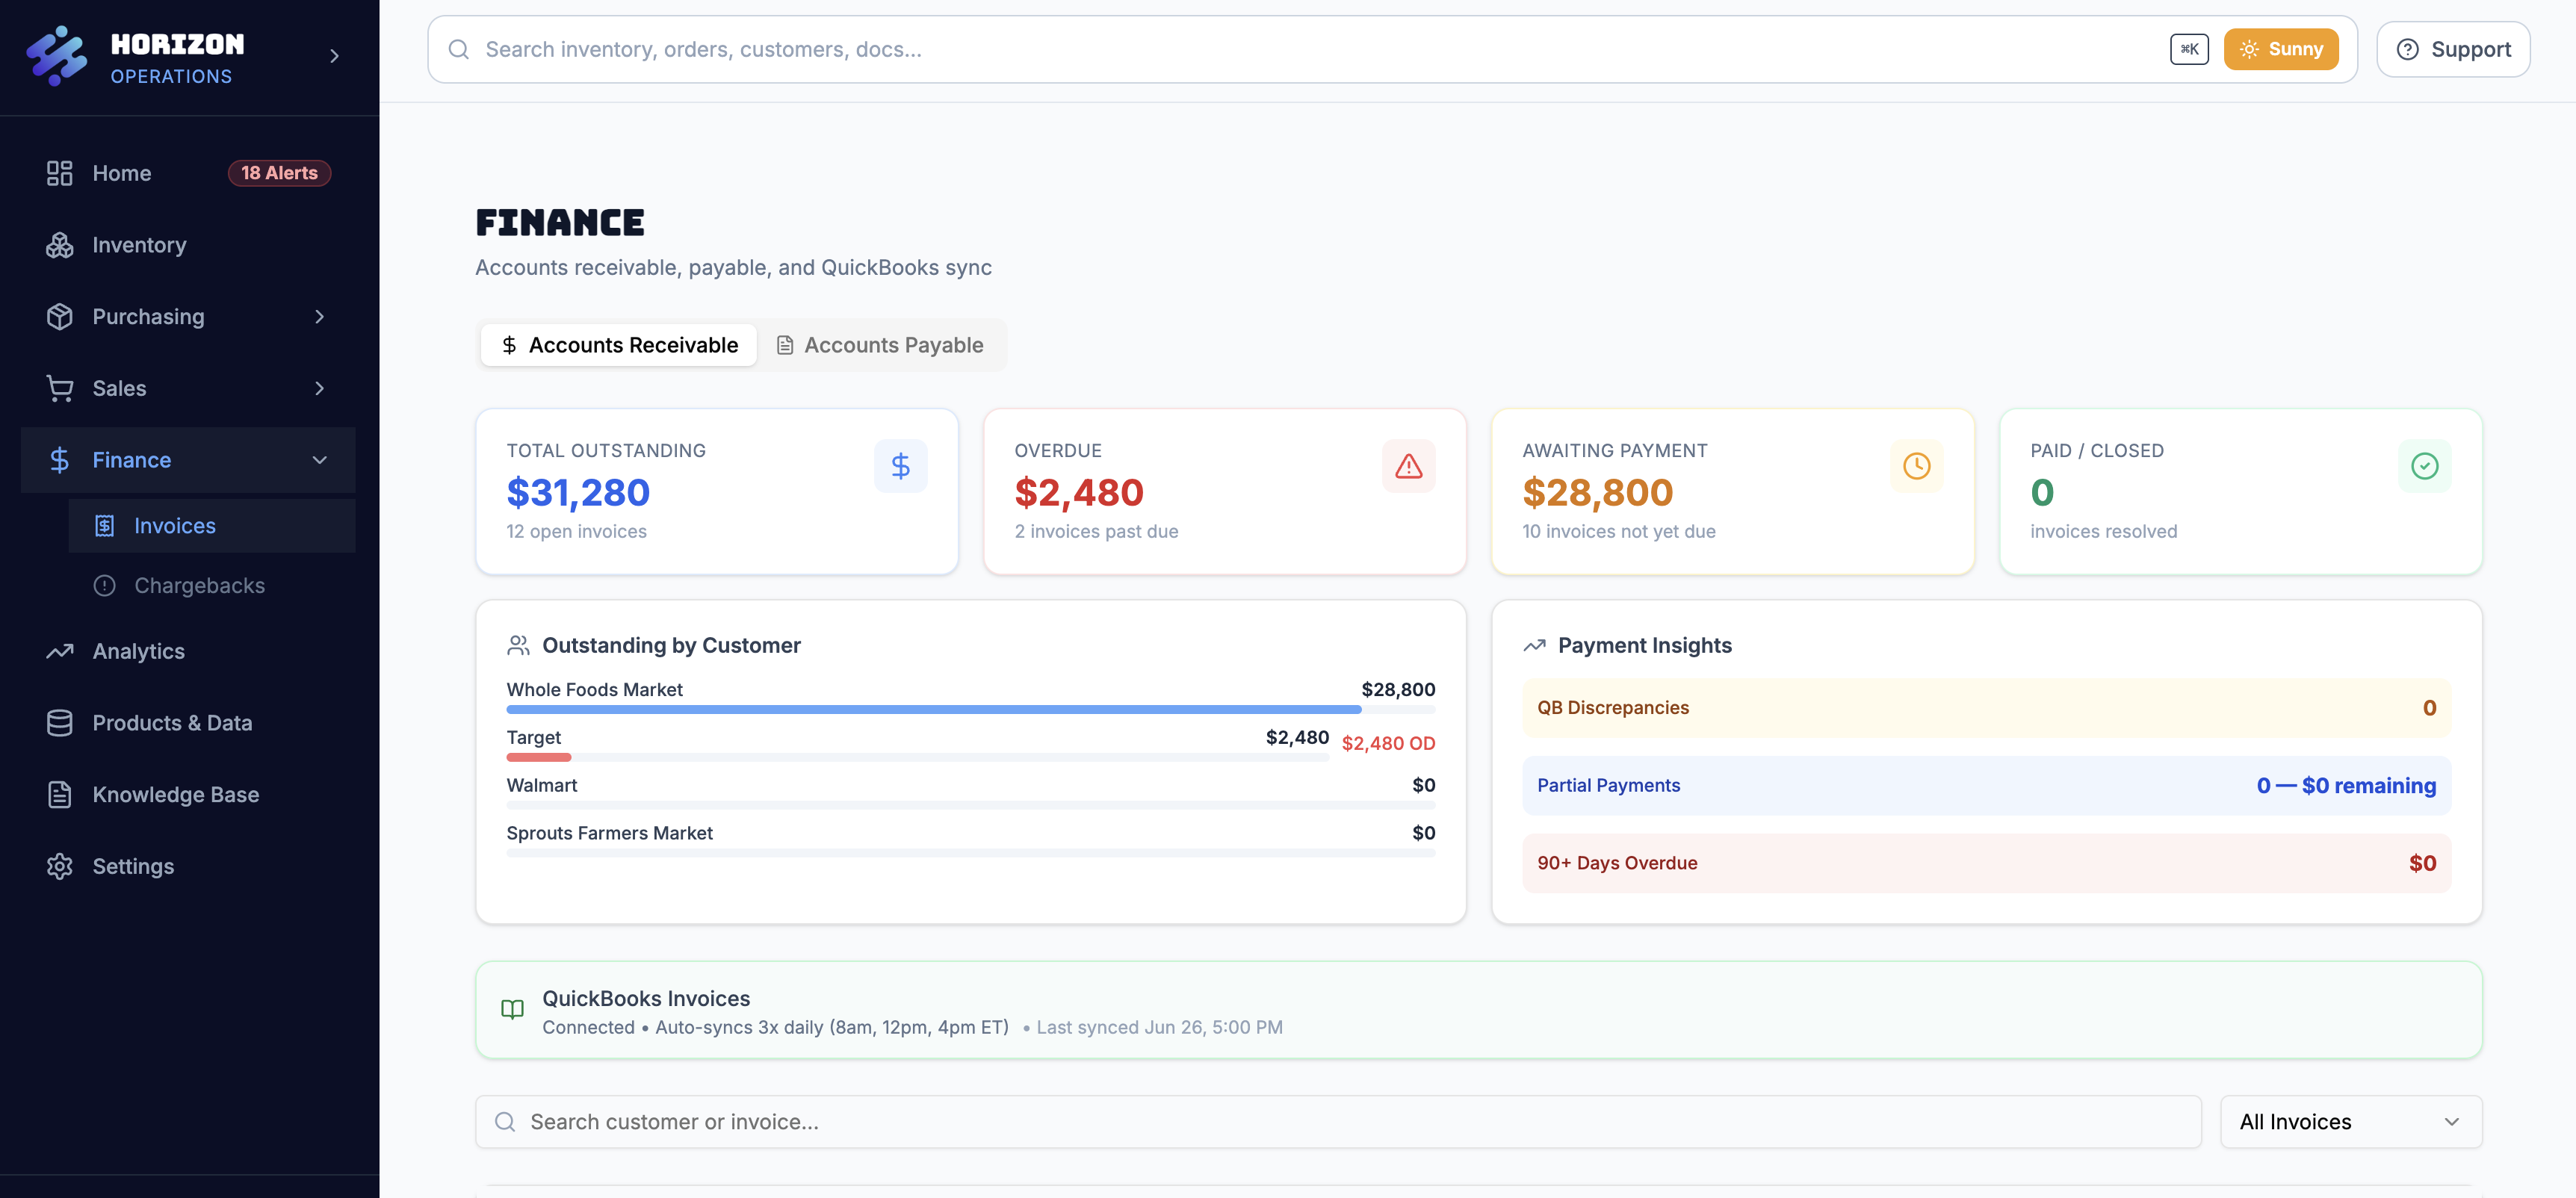Open the Partial Payments insight row
The image size is (2576, 1198).
[1986, 786]
